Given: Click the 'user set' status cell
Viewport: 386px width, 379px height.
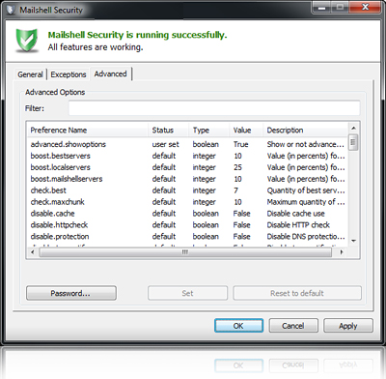Looking at the screenshot, I should (x=165, y=144).
